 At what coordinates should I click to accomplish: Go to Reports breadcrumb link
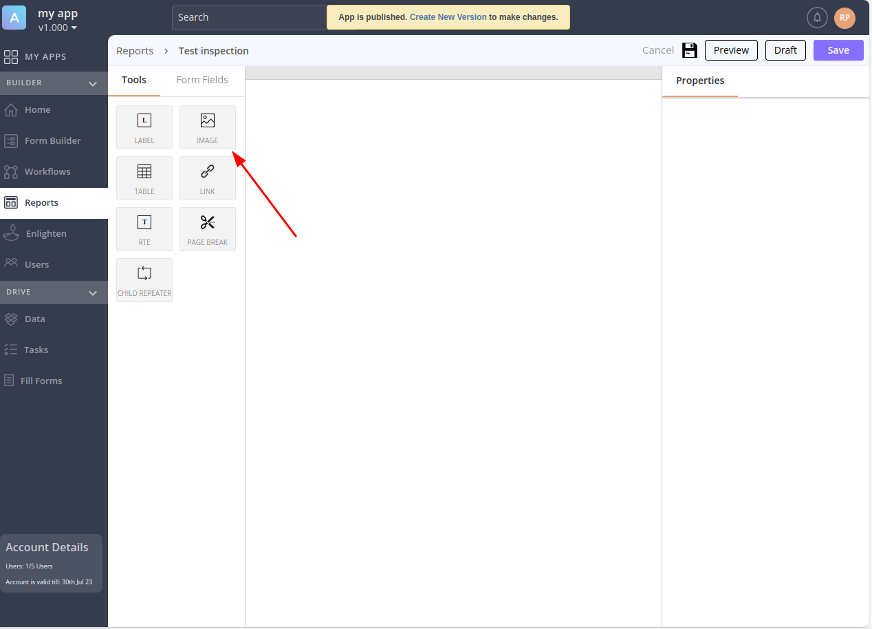pyautogui.click(x=135, y=51)
